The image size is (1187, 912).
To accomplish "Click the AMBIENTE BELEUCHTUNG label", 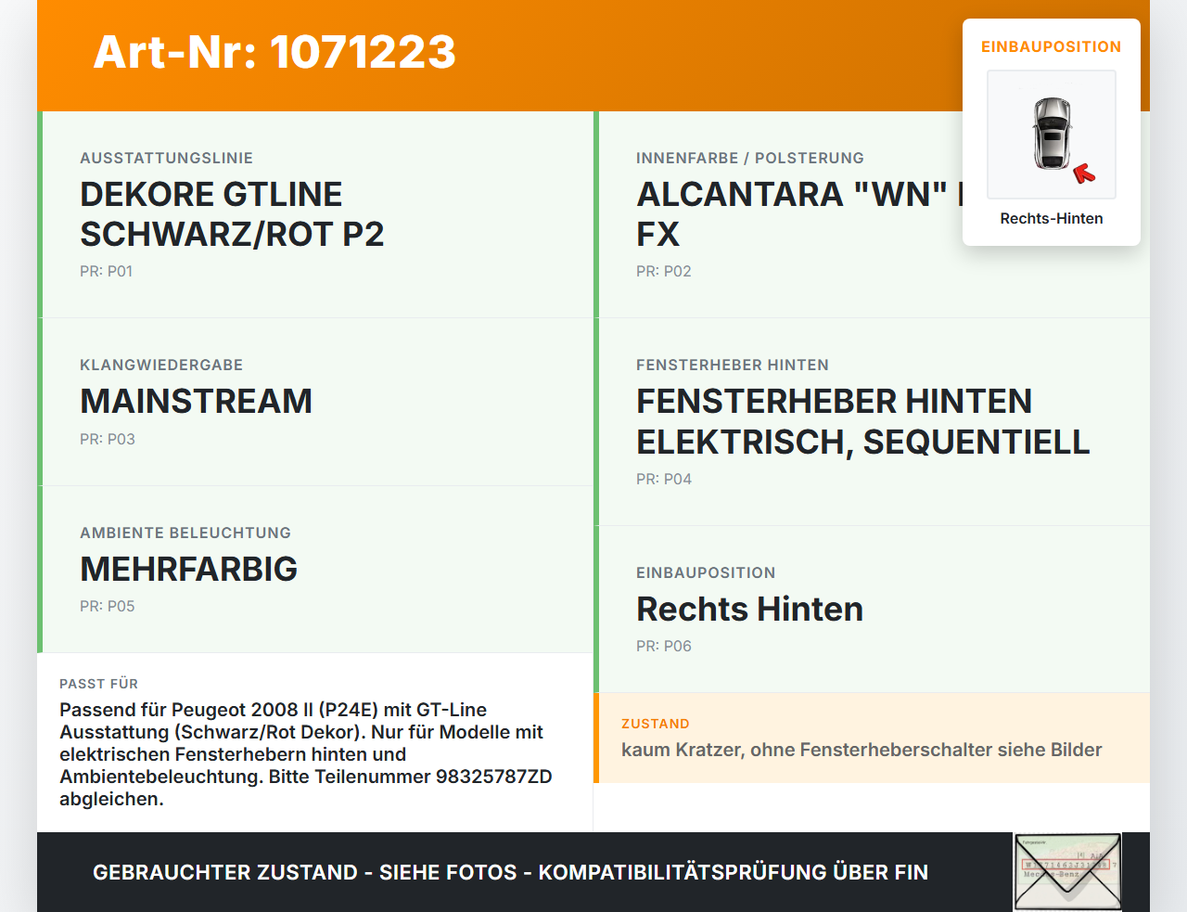I will click(x=185, y=533).
